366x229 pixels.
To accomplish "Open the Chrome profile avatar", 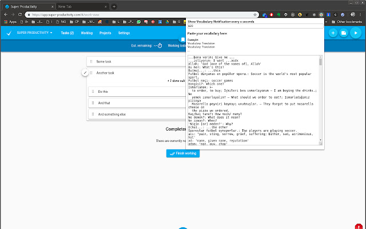I will click(x=353, y=15).
